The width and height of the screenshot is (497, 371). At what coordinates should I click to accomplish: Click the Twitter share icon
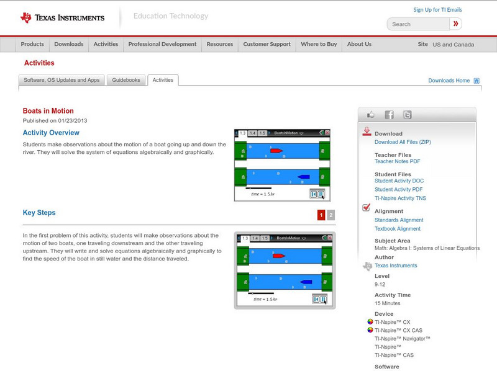point(407,115)
